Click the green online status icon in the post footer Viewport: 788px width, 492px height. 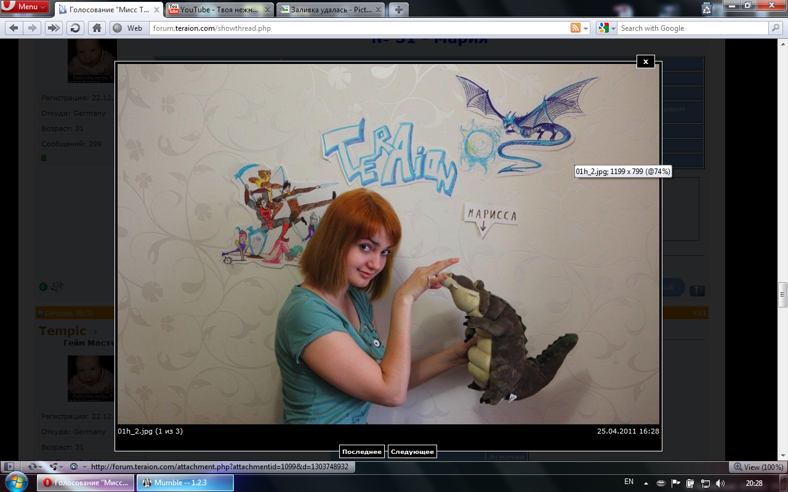pos(43,287)
